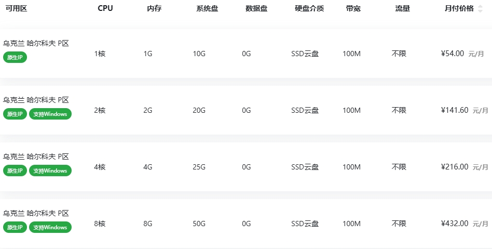Viewport: 492px width, 249px height.
Task: Choose the ¥216.00 per month plan
Action: point(455,167)
